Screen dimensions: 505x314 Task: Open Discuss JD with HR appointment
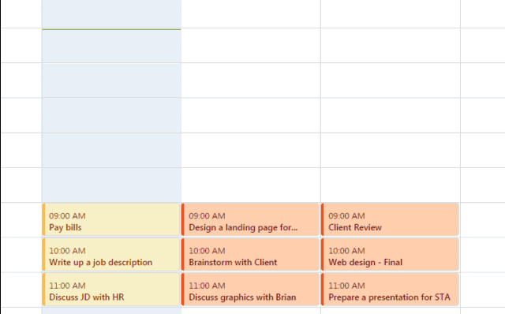[110, 290]
